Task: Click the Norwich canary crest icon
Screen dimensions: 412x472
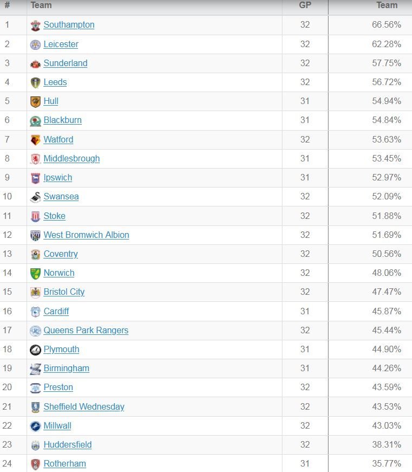Action: [35, 274]
